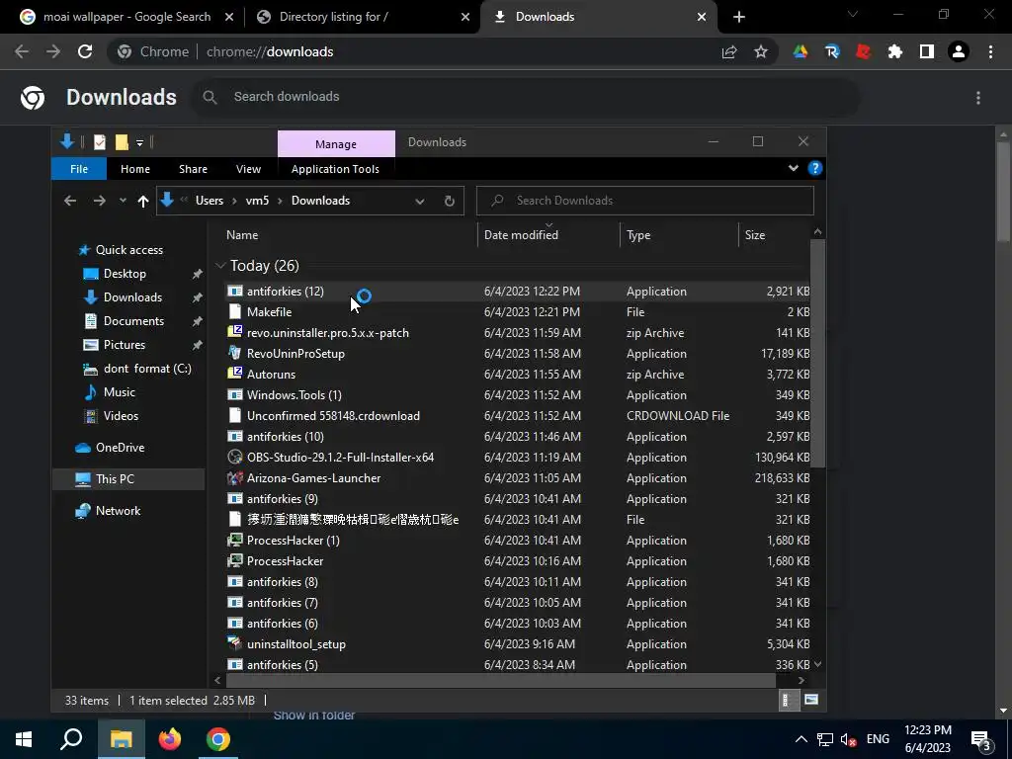Go back in Explorer navigation

pos(70,201)
